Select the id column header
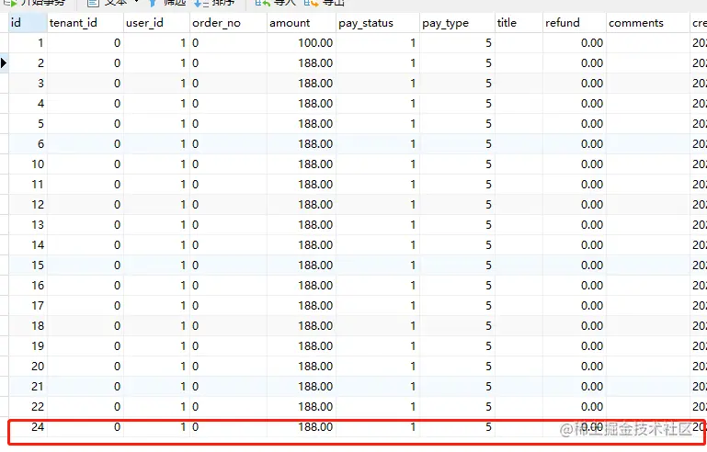Screen dimensions: 707x452 point(28,23)
